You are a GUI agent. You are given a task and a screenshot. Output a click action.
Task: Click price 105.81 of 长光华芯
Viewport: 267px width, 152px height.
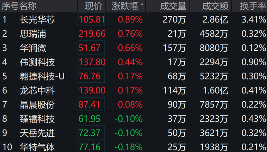(x=92, y=20)
